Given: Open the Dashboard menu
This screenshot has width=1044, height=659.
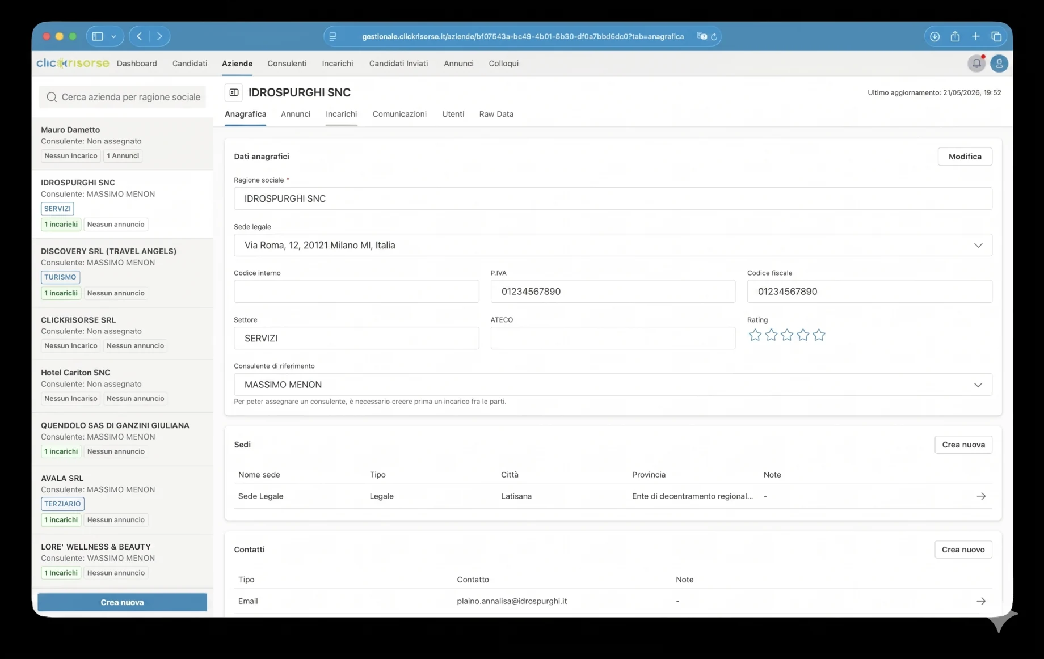Looking at the screenshot, I should [137, 64].
